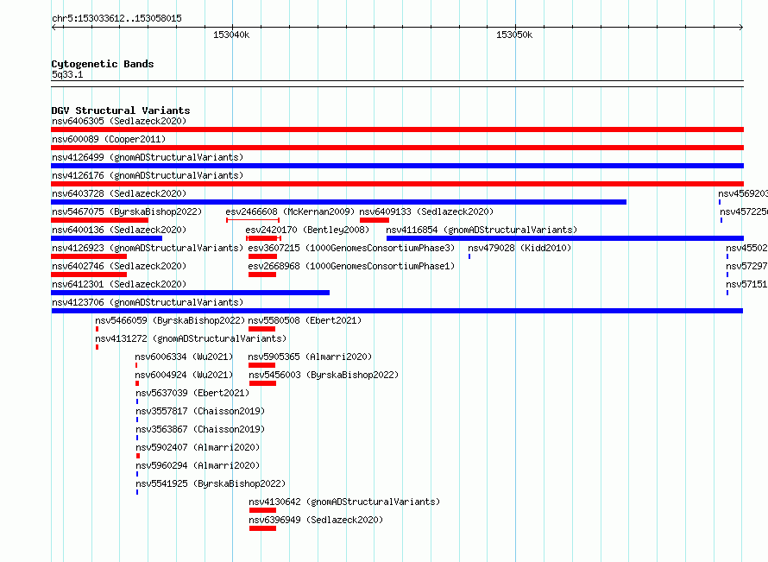Open nsv4130642 (gnomADStructuralVariants) label

click(344, 502)
